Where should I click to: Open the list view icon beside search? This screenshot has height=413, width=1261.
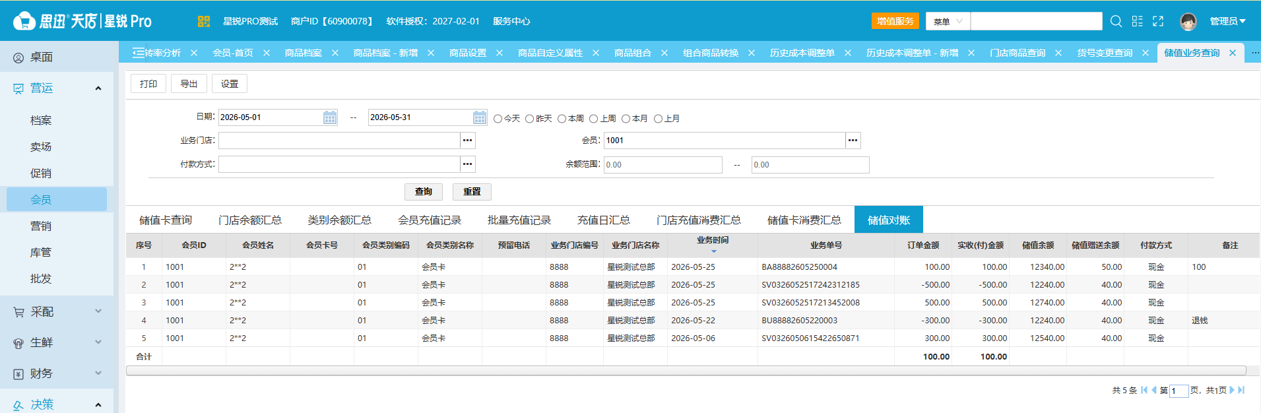[x=1137, y=21]
